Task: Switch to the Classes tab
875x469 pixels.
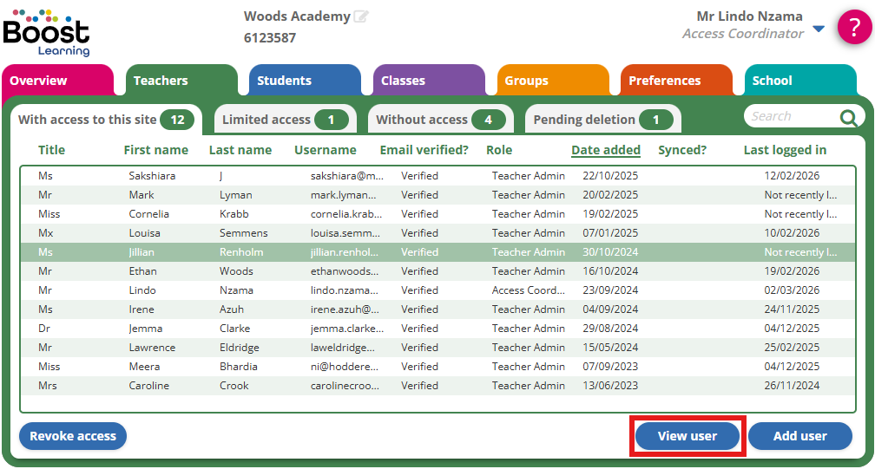Action: (429, 81)
